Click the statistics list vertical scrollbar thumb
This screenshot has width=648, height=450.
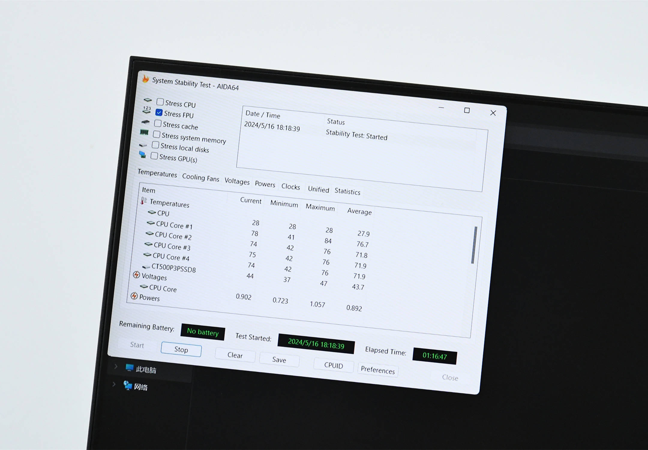pos(474,245)
